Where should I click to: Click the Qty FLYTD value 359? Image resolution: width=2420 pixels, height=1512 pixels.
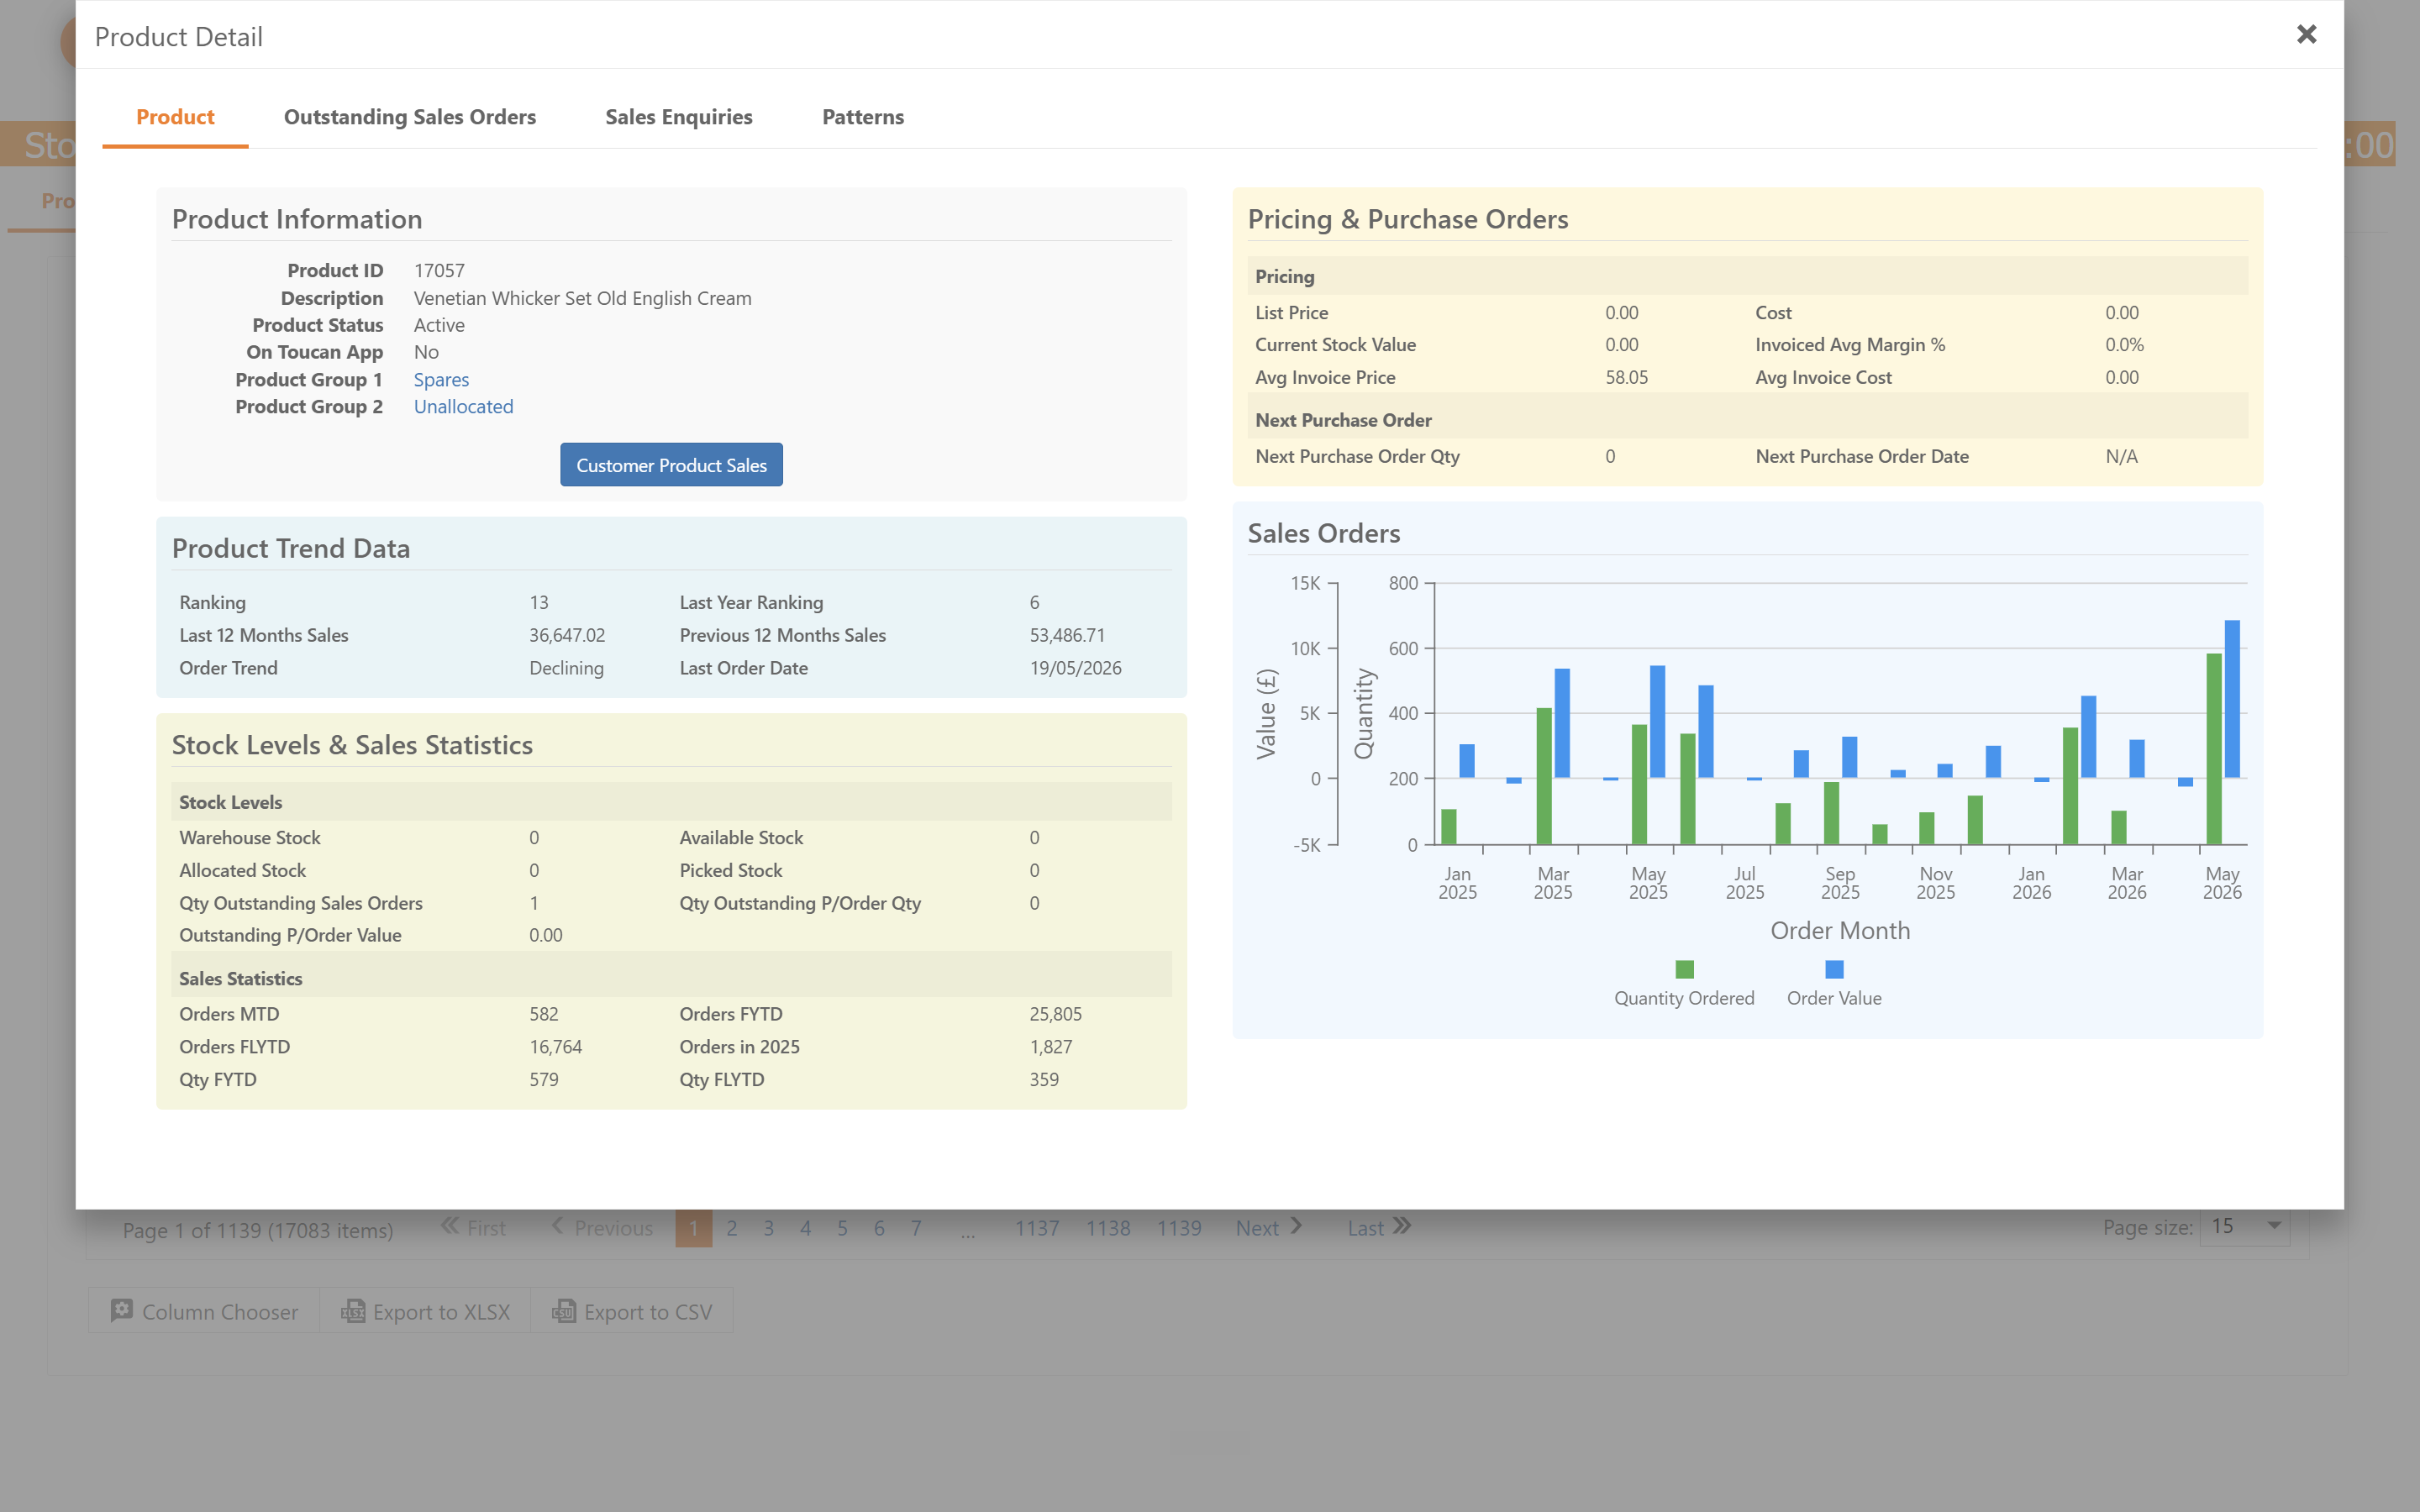(1043, 1080)
